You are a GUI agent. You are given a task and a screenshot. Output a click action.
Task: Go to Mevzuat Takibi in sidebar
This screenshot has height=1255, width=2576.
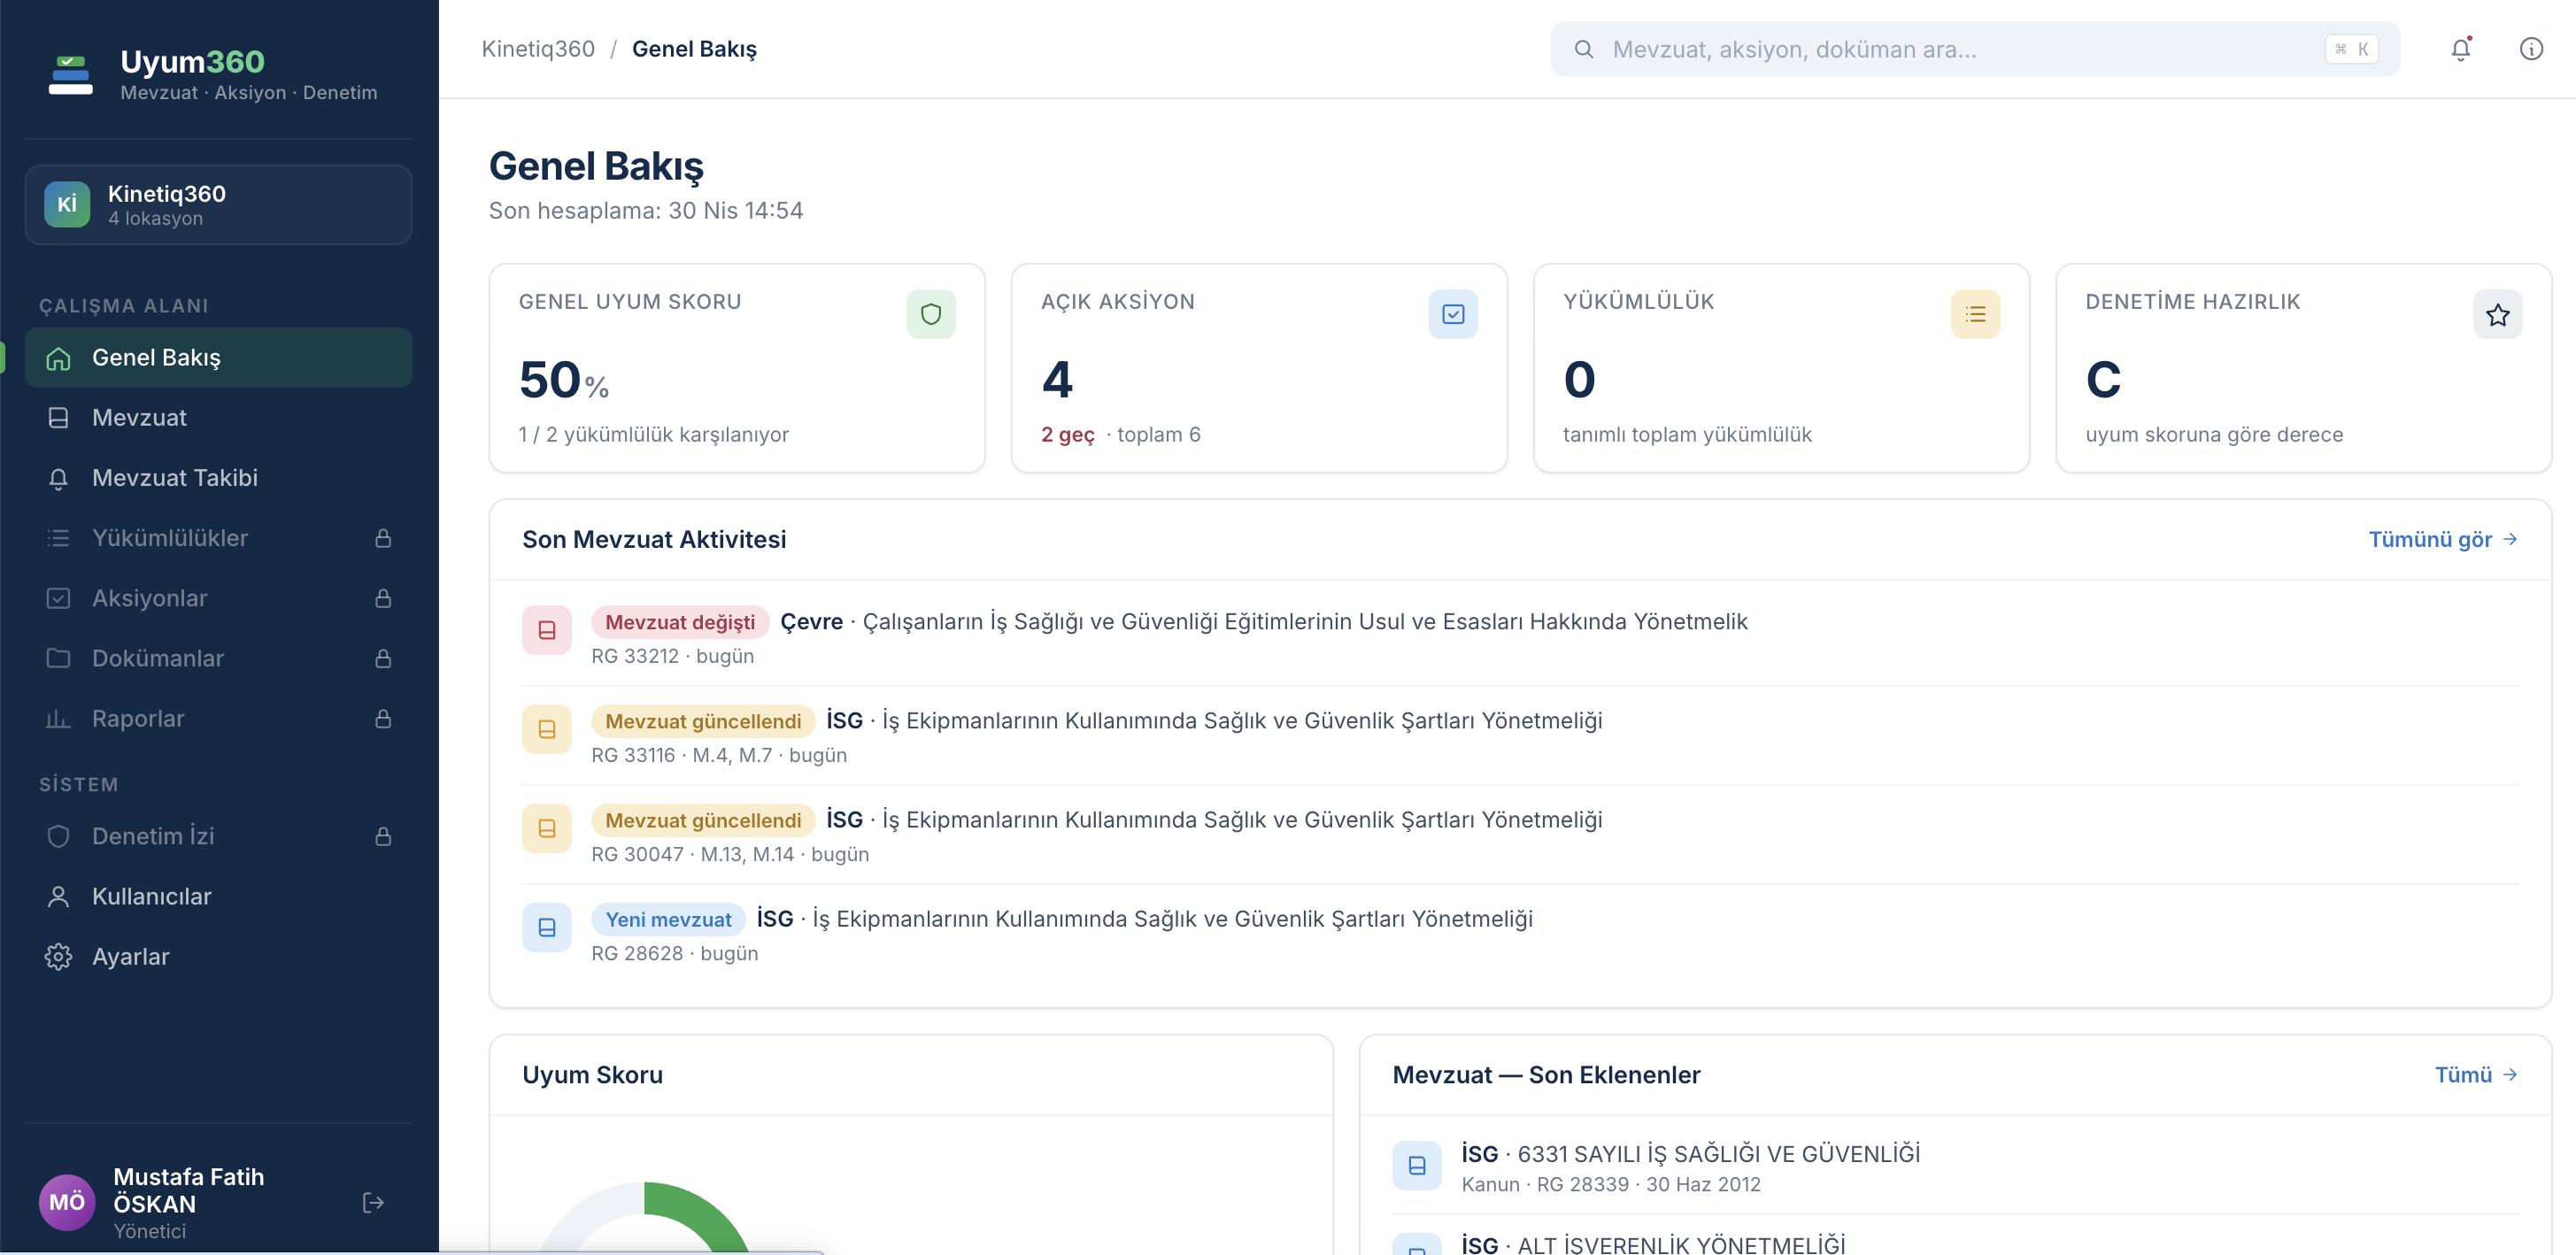coord(219,477)
